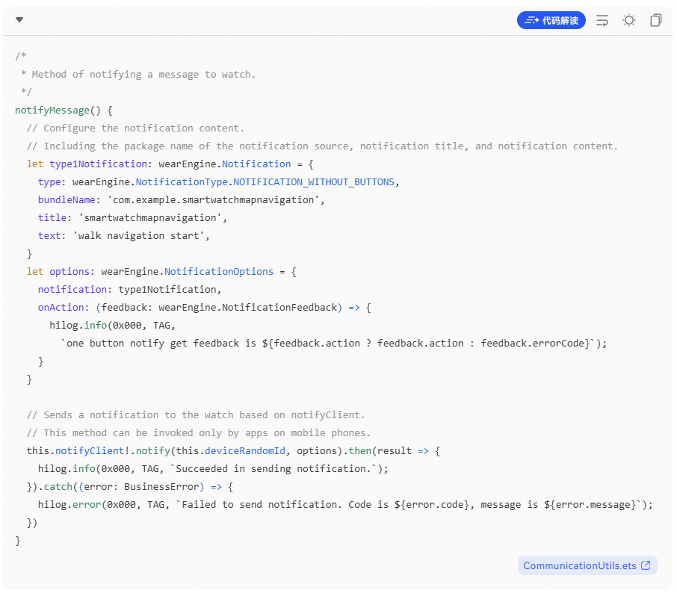The width and height of the screenshot is (677, 593).
Task: Click the 代码解读 code explanation button
Action: click(x=551, y=20)
